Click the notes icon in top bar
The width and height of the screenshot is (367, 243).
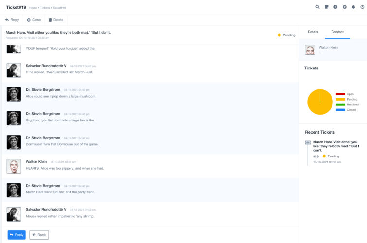tap(327, 7)
